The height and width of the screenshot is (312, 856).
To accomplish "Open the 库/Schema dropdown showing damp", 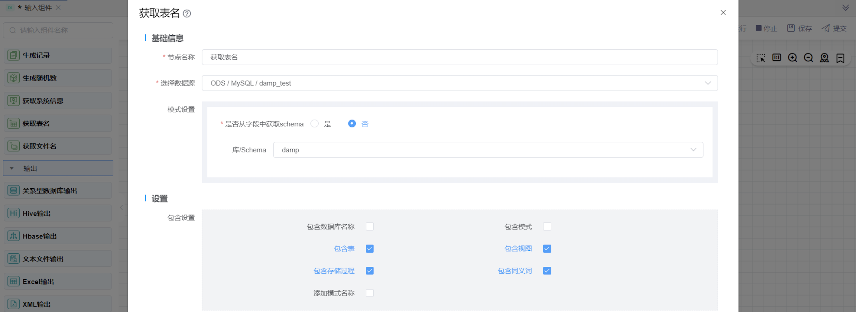I will pyautogui.click(x=488, y=150).
